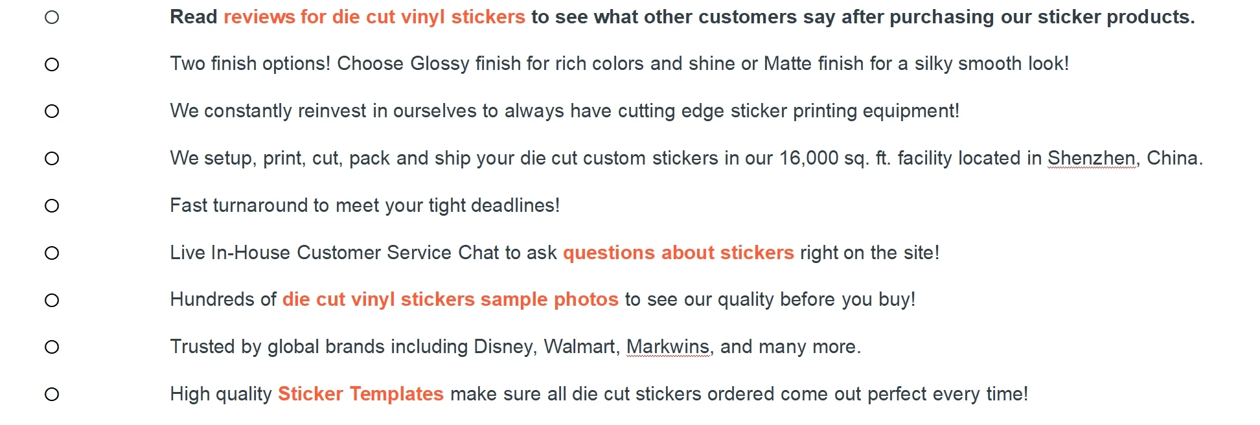
Task: Click the bullet before High quality Sticker Templates
Action: pos(52,395)
